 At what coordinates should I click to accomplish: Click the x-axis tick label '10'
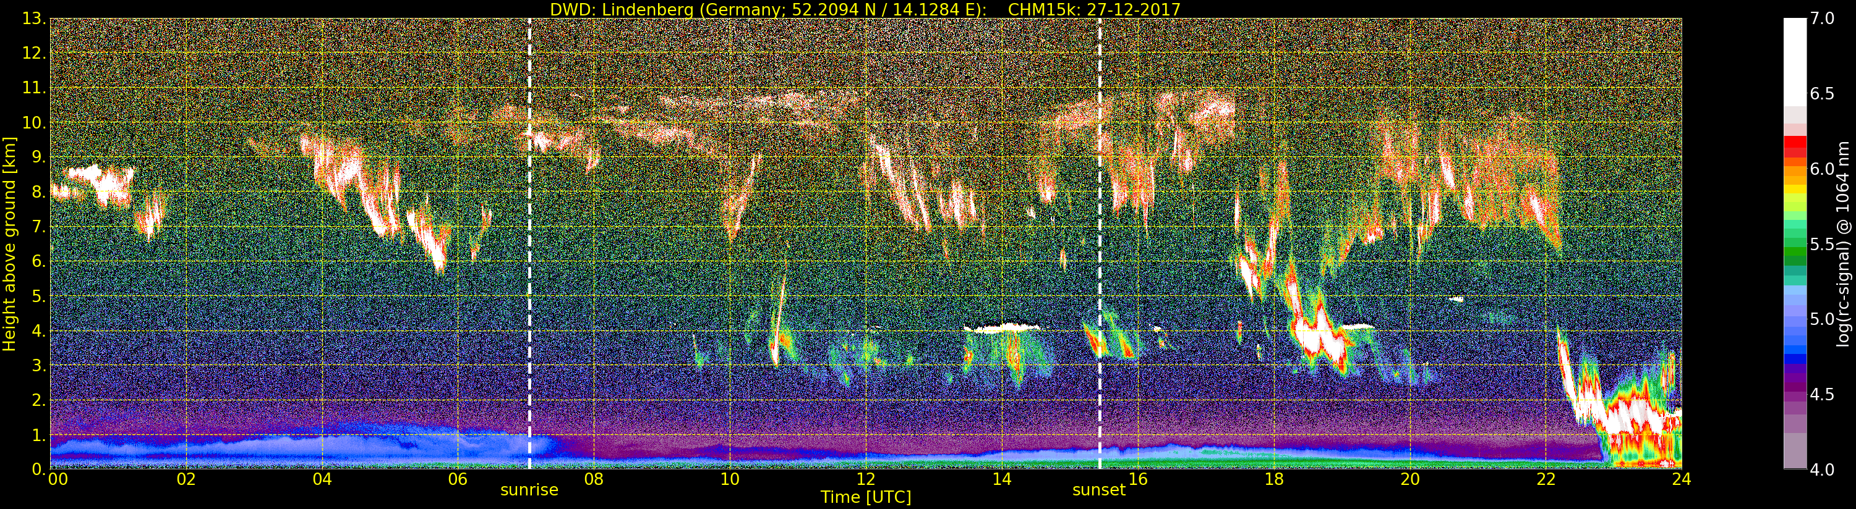pyautogui.click(x=730, y=479)
